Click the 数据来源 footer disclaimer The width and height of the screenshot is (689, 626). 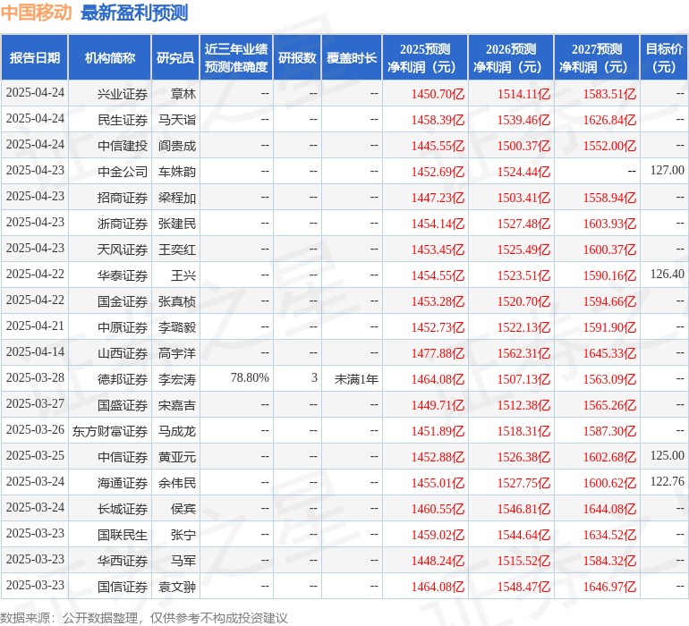tap(144, 618)
